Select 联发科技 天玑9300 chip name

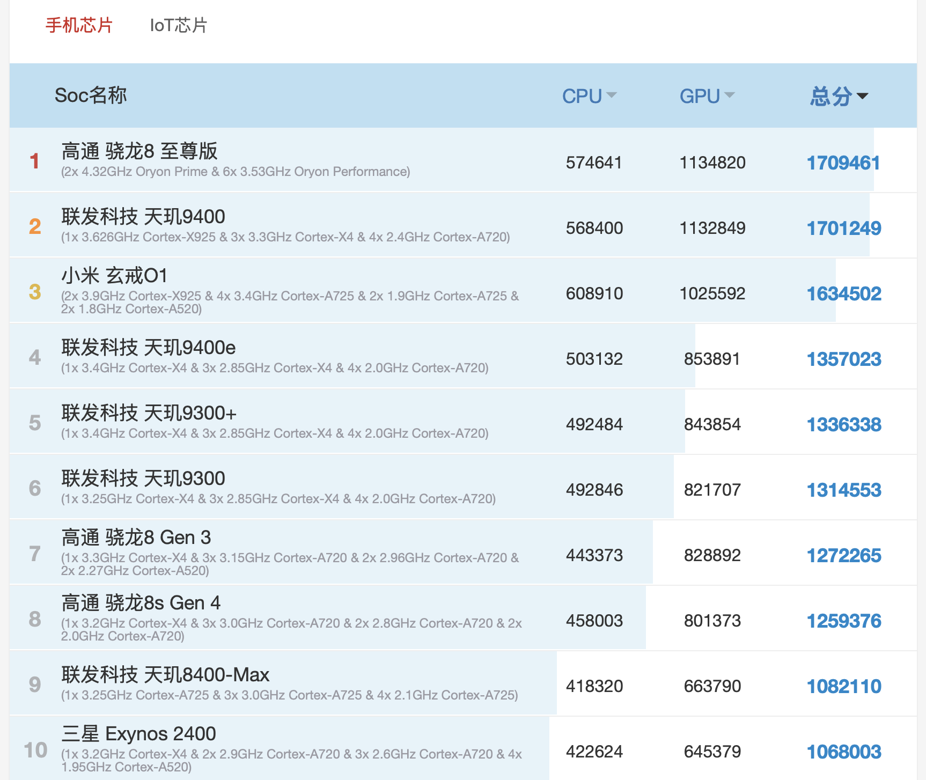coord(143,479)
